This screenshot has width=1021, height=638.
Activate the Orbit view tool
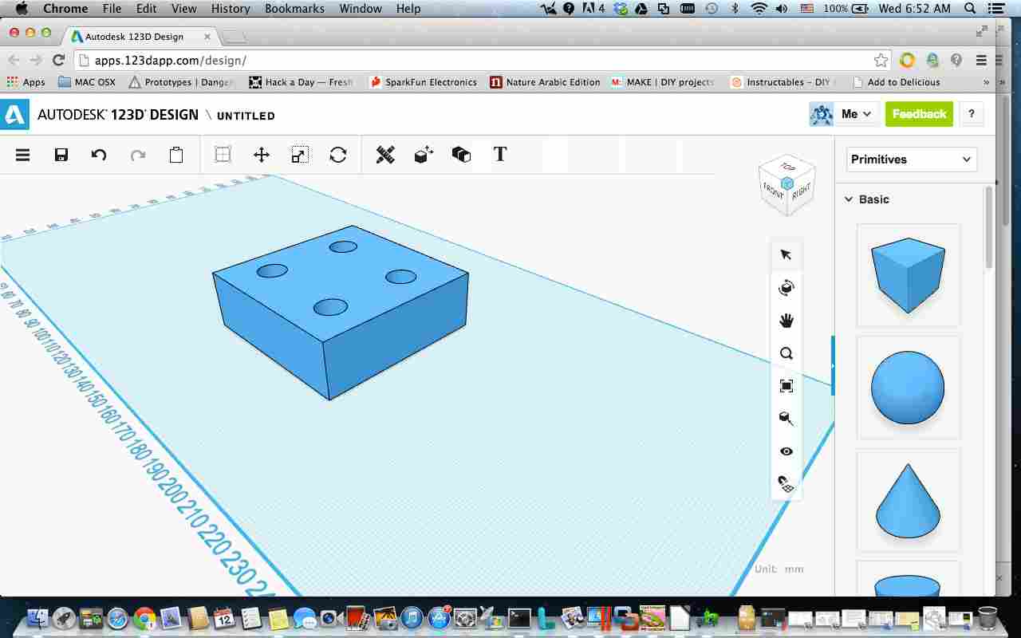click(x=786, y=288)
